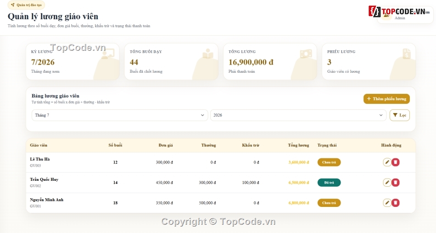The width and height of the screenshot is (436, 233).
Task: Click Chưa trả status for Nguyễn Minh Anh
Action: 329,203
